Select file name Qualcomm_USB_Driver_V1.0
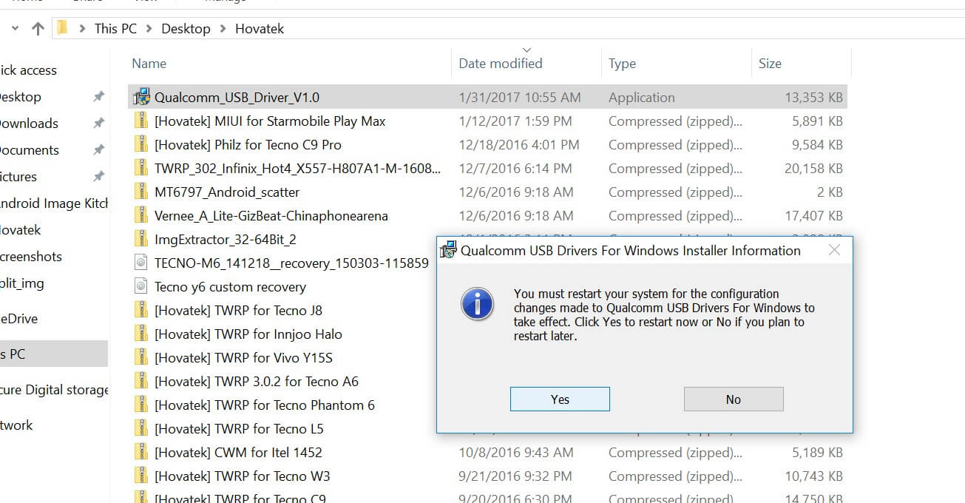965x503 pixels. point(237,97)
